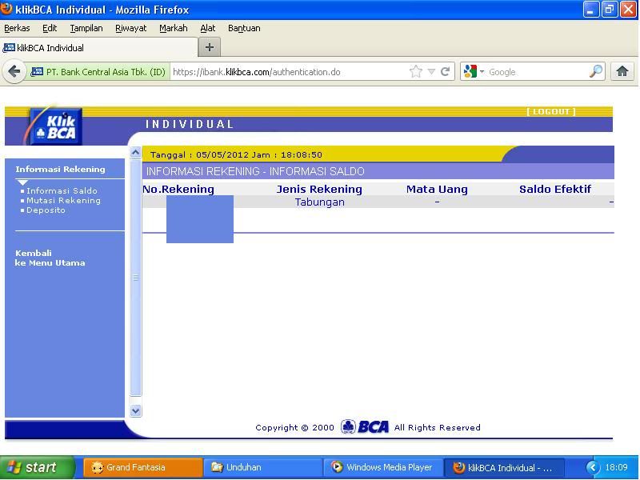
Task: Click the frame scrollbar down arrow
Action: [x=135, y=410]
